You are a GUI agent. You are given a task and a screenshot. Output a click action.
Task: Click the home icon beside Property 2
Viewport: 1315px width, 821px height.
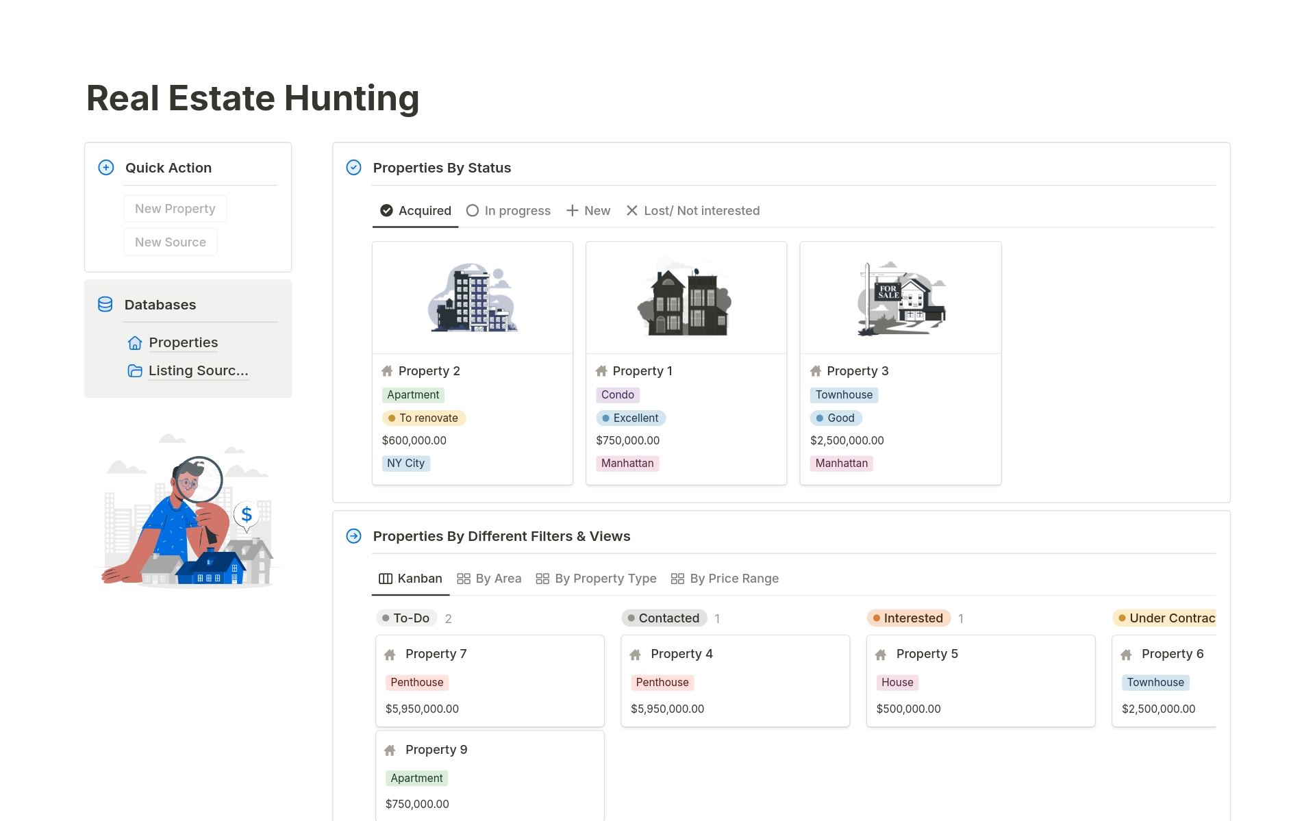pyautogui.click(x=387, y=371)
